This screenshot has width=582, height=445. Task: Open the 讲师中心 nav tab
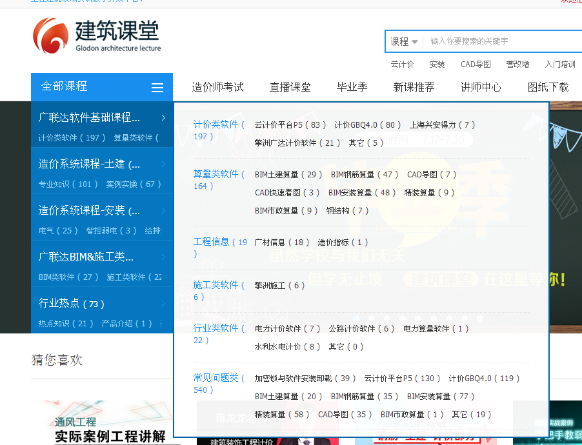point(481,87)
